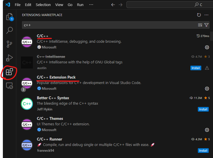This screenshot has height=158, width=213.
Task: Go back with the left arrow
Action: point(113,5)
